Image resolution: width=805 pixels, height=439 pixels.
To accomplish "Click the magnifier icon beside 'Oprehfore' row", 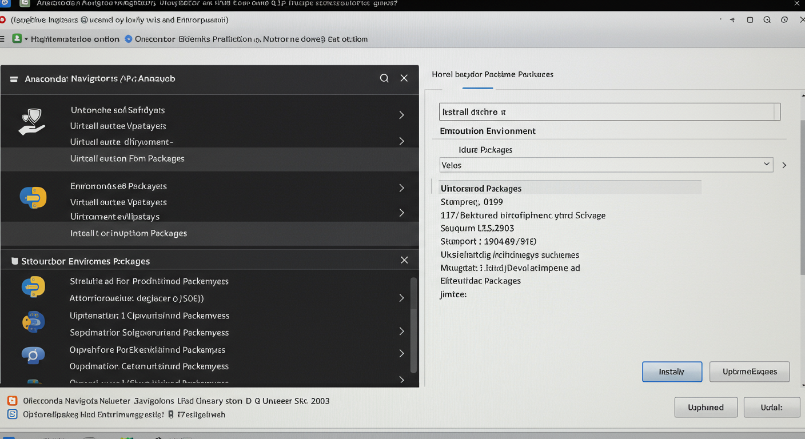I will coord(33,356).
